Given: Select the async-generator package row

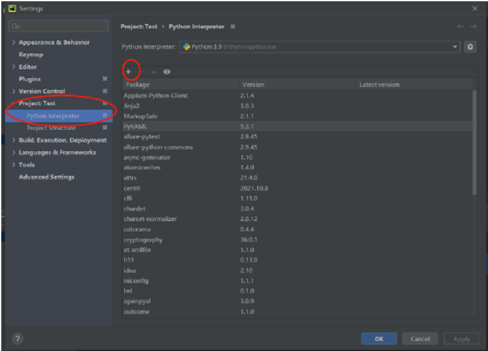Looking at the screenshot, I should click(297, 157).
